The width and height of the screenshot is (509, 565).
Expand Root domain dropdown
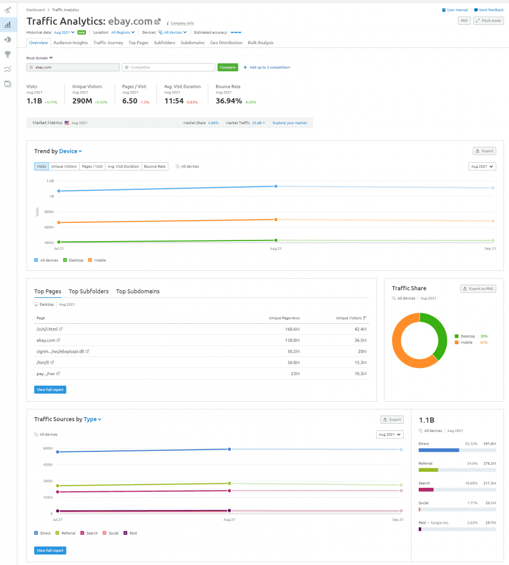pos(40,58)
